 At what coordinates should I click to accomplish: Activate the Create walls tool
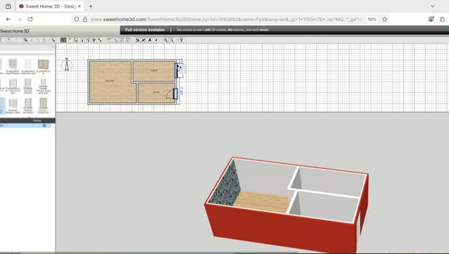click(x=76, y=40)
